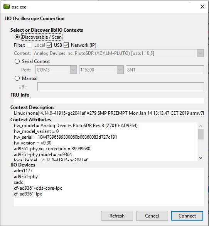Toggle the Local filter checkbox

[x=29, y=45]
